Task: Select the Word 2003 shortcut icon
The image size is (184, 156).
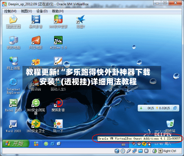Action: coord(13,126)
